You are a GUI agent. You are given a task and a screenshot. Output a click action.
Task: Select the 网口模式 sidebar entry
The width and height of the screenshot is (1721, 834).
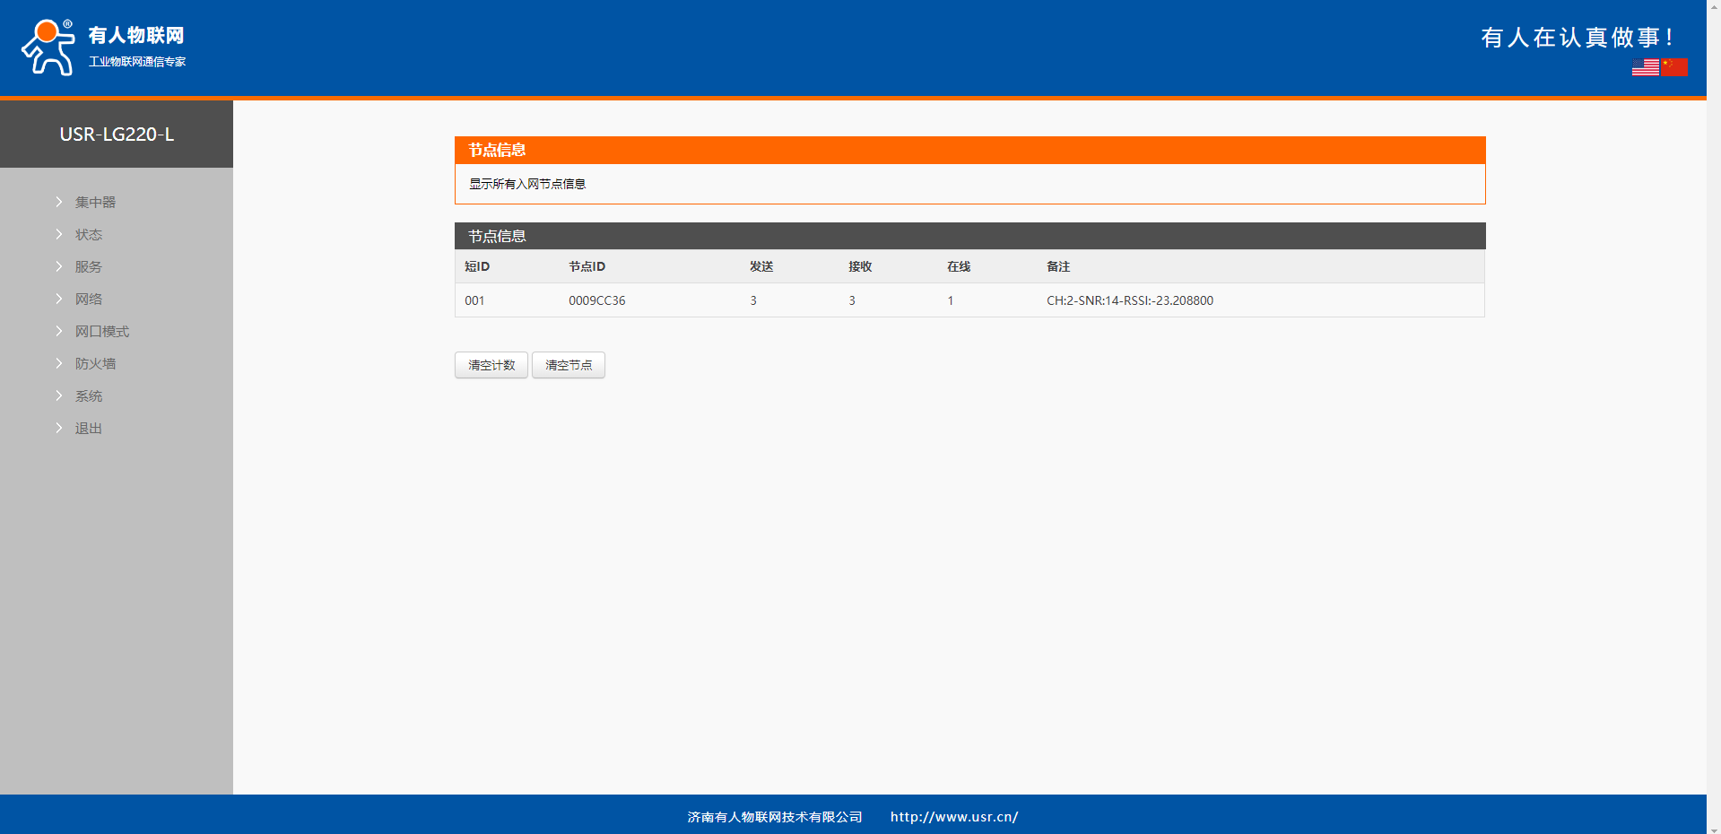[x=101, y=331]
